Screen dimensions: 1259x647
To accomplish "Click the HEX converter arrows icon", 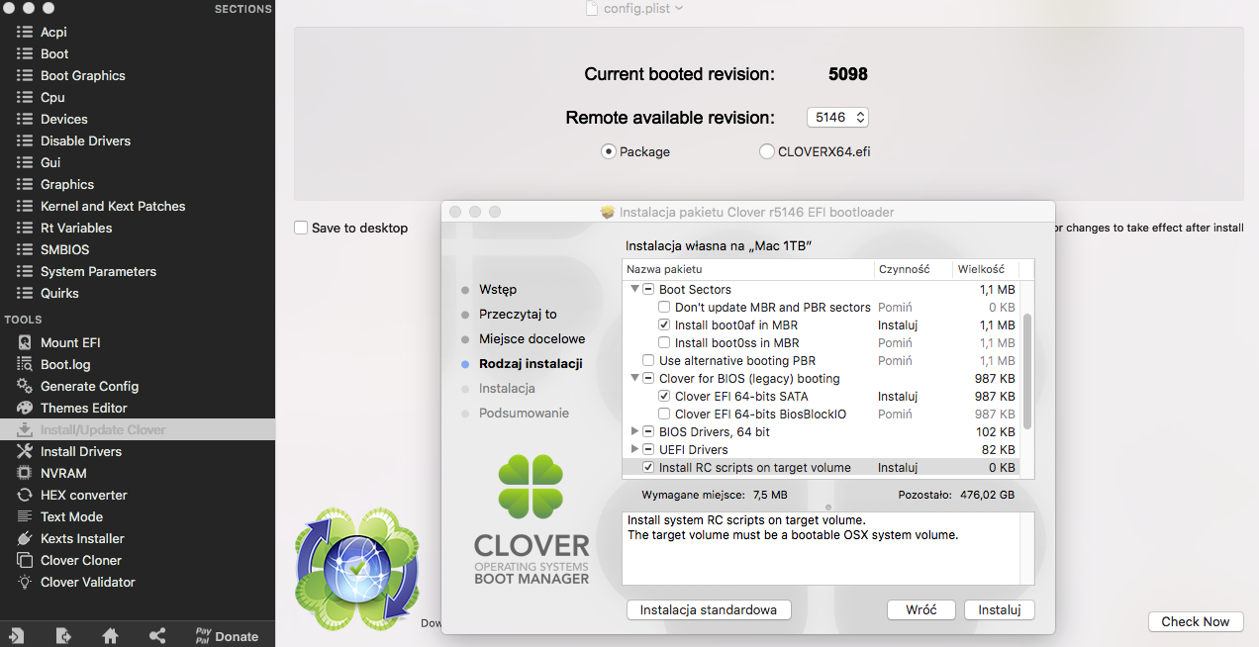I will (x=25, y=495).
